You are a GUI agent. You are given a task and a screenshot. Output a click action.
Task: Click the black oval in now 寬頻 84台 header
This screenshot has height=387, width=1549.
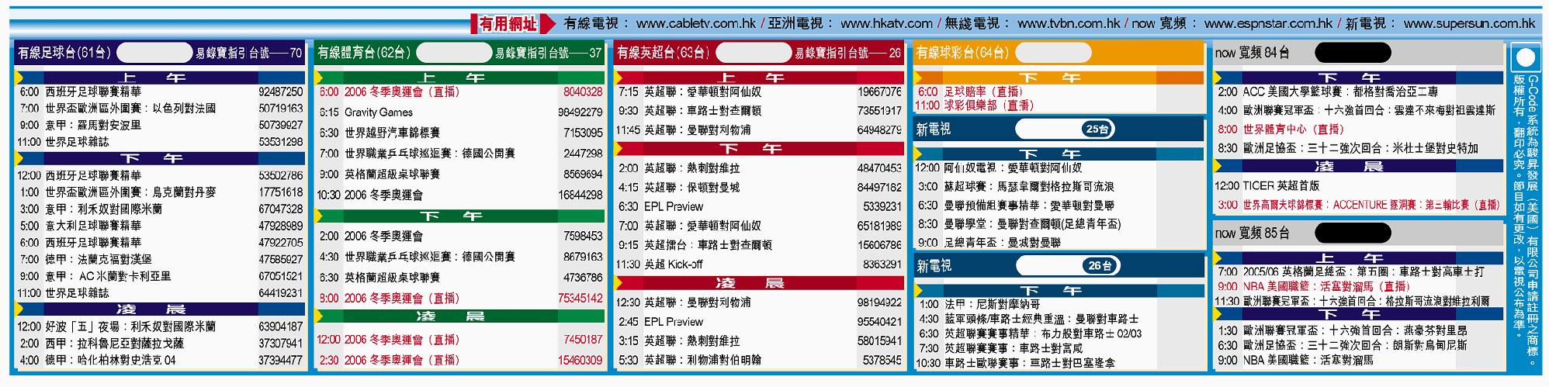tap(1351, 53)
